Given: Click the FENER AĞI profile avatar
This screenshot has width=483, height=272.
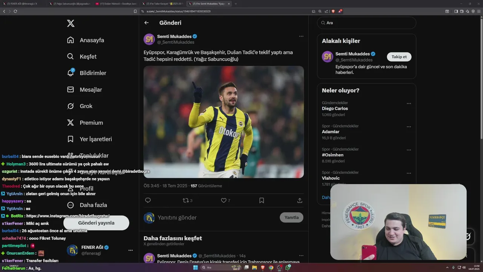Looking at the screenshot, I should (72, 250).
